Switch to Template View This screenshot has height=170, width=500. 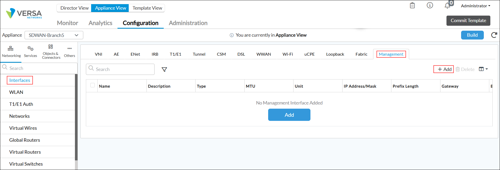147,8
